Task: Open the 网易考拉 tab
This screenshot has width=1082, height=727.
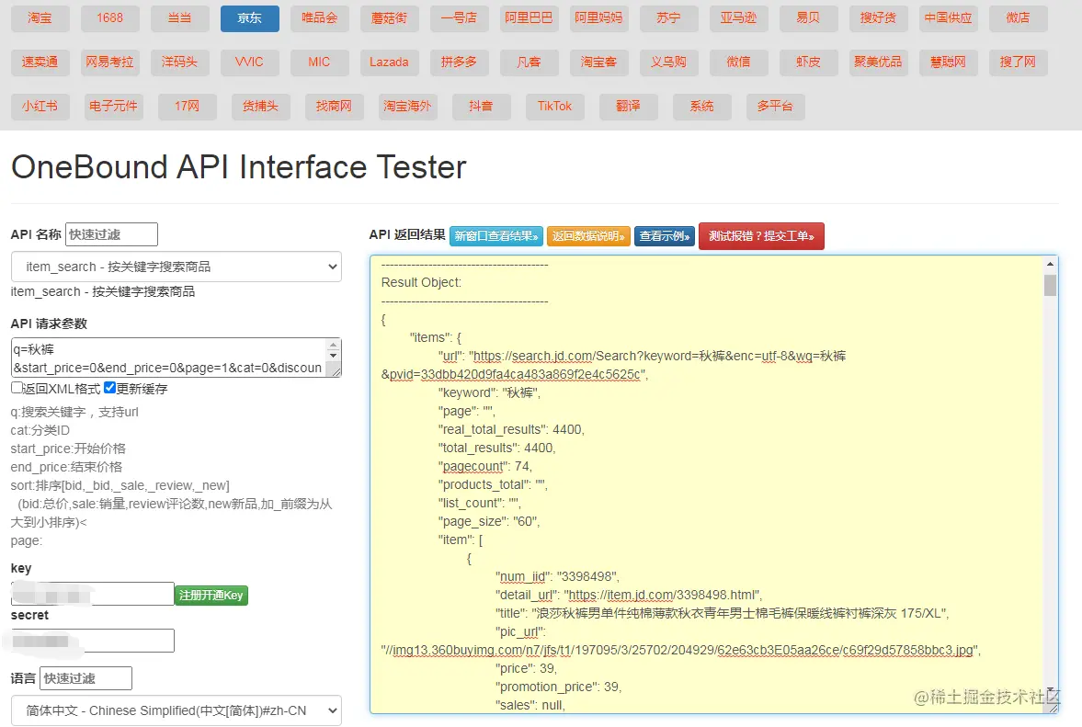Action: click(x=109, y=62)
